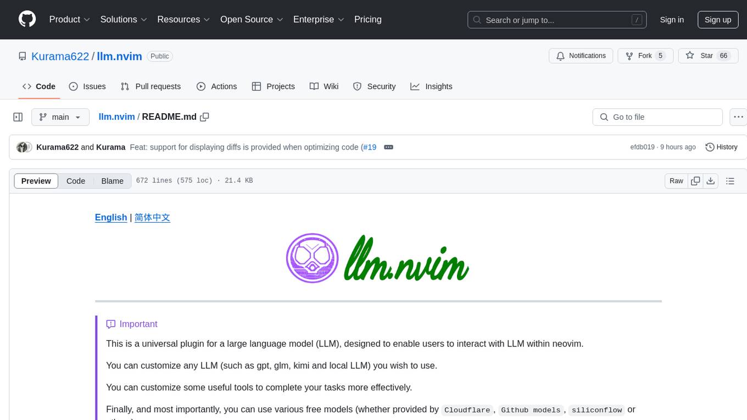The height and width of the screenshot is (420, 747).
Task: Expand the commit message details ellipsis
Action: tap(388, 147)
